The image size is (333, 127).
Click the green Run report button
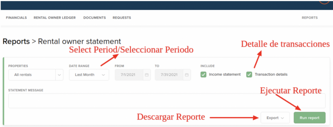click(x=309, y=118)
